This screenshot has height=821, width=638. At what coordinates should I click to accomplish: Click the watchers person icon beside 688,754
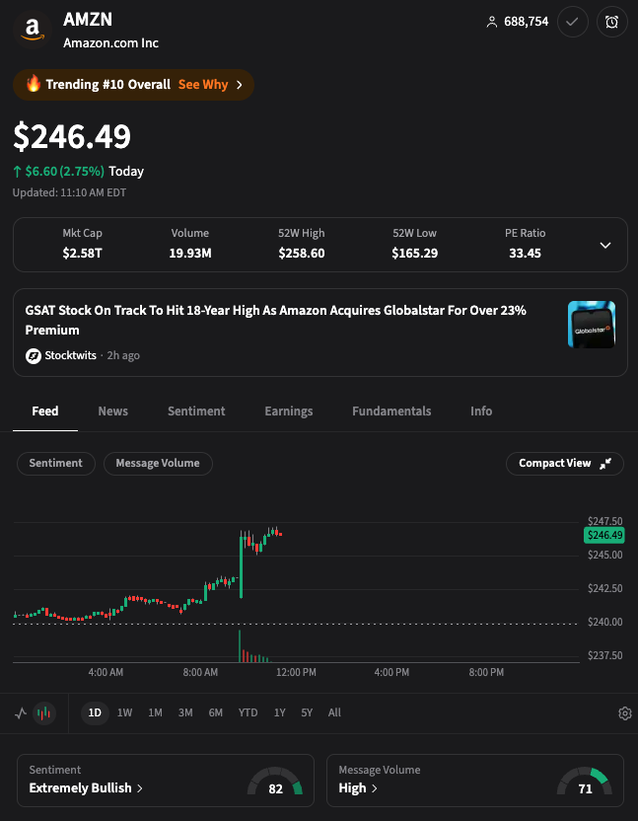(x=491, y=22)
